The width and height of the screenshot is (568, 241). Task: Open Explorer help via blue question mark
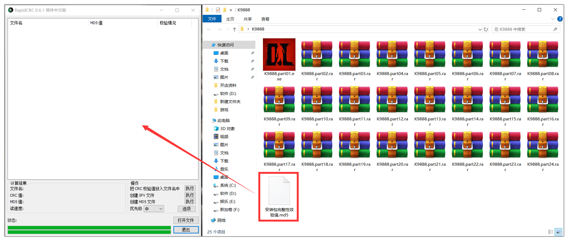560,19
